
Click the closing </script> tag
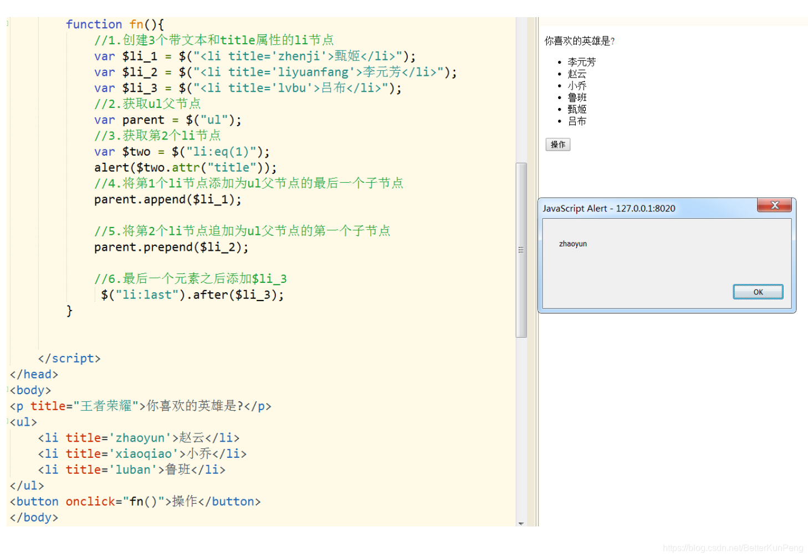69,358
